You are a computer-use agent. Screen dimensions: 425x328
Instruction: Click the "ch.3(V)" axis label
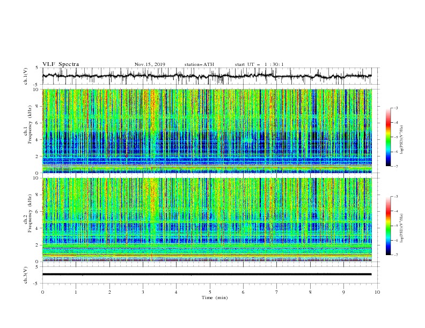(26, 275)
